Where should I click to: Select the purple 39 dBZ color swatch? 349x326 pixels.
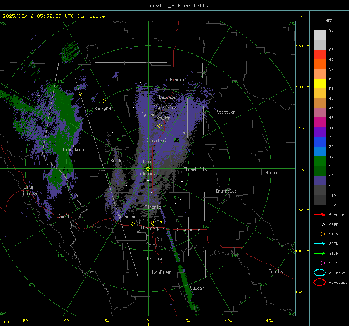pyautogui.click(x=320, y=132)
